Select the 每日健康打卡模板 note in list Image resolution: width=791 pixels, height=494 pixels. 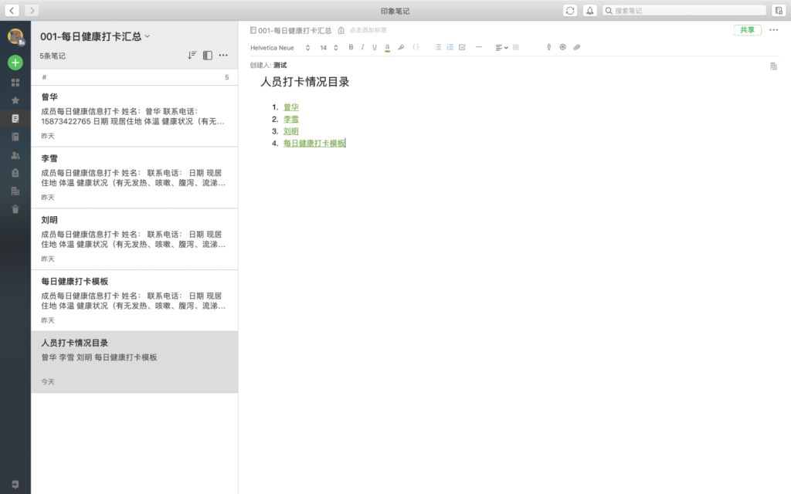coord(134,300)
